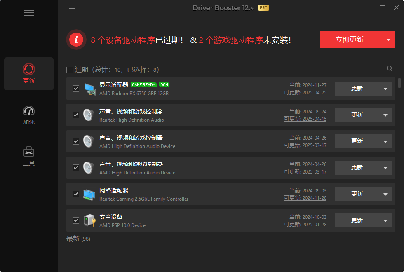Viewport: 404px width, 272px height.
Task: Open the dropdown beside 立即更新 button
Action: pos(388,40)
